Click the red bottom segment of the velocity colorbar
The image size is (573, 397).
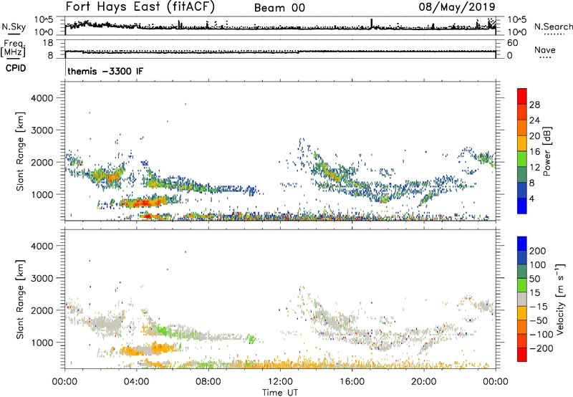click(x=522, y=355)
